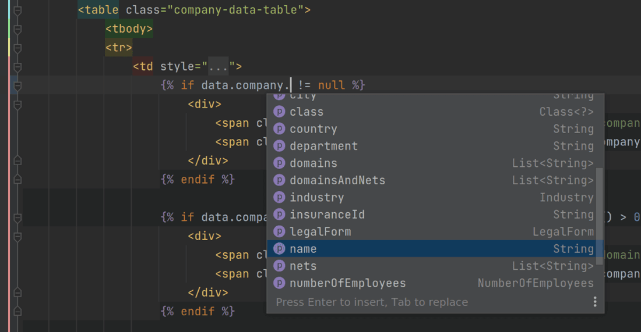Pick the "domainsAndNets" completion entry
641x332 pixels.
click(x=337, y=180)
